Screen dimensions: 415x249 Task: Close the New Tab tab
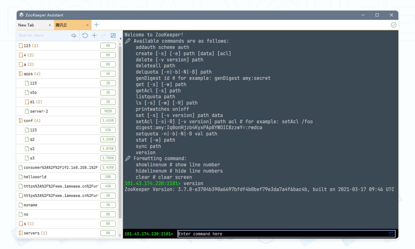coord(50,25)
